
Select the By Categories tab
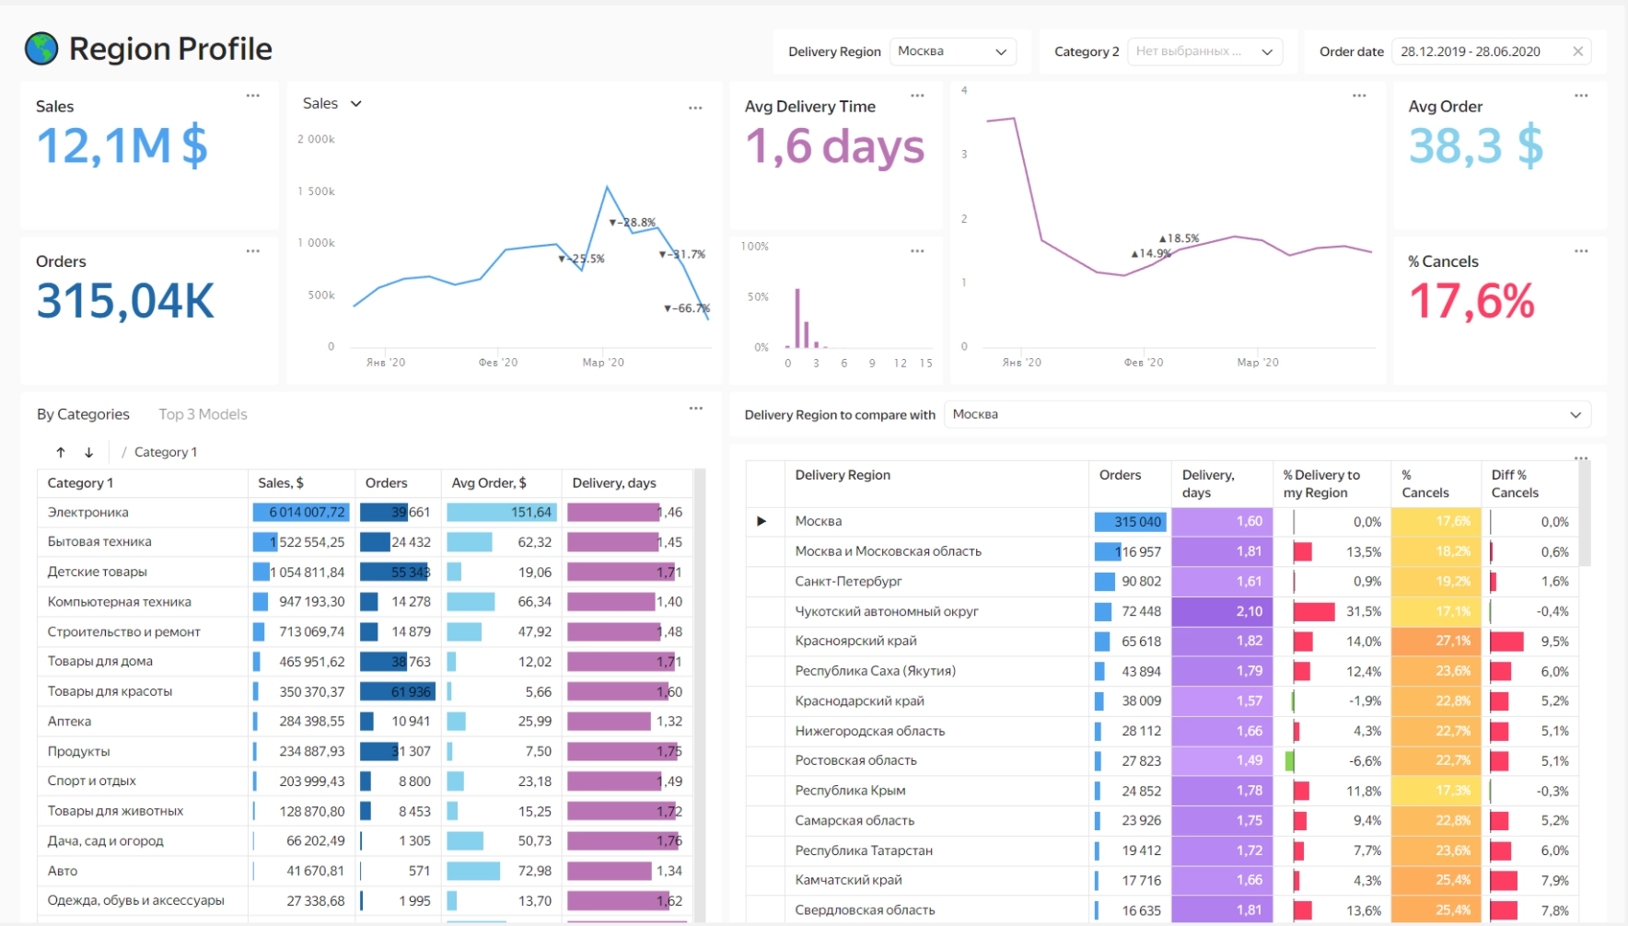click(x=83, y=414)
